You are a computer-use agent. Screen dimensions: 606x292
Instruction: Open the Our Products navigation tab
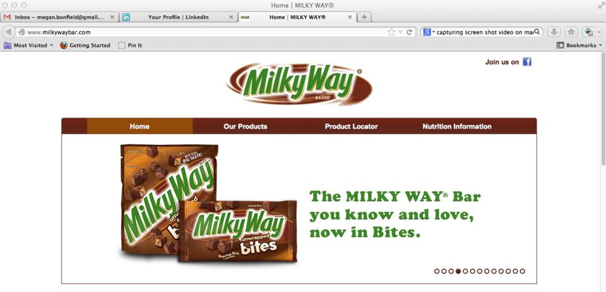246,126
